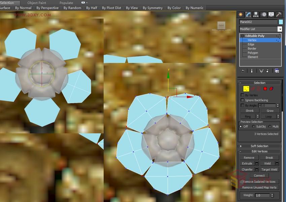Select Edge in the modifier stack
This screenshot has height=202, width=286.
point(251,44)
